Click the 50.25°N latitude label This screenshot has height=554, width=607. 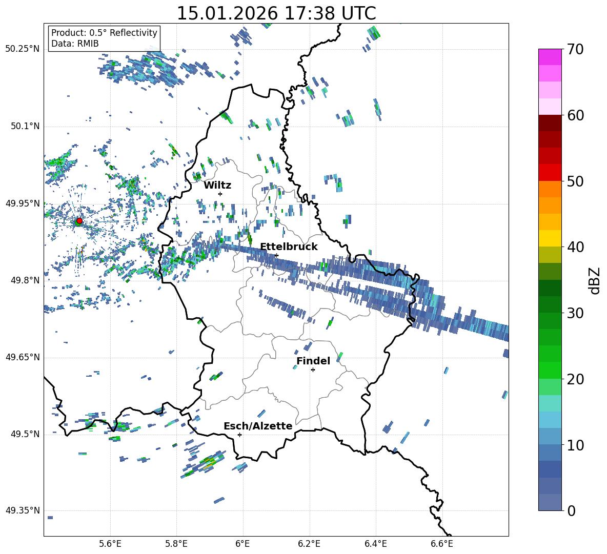point(23,49)
